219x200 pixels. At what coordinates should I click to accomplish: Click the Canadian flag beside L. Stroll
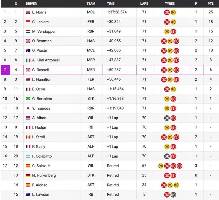(x=28, y=137)
